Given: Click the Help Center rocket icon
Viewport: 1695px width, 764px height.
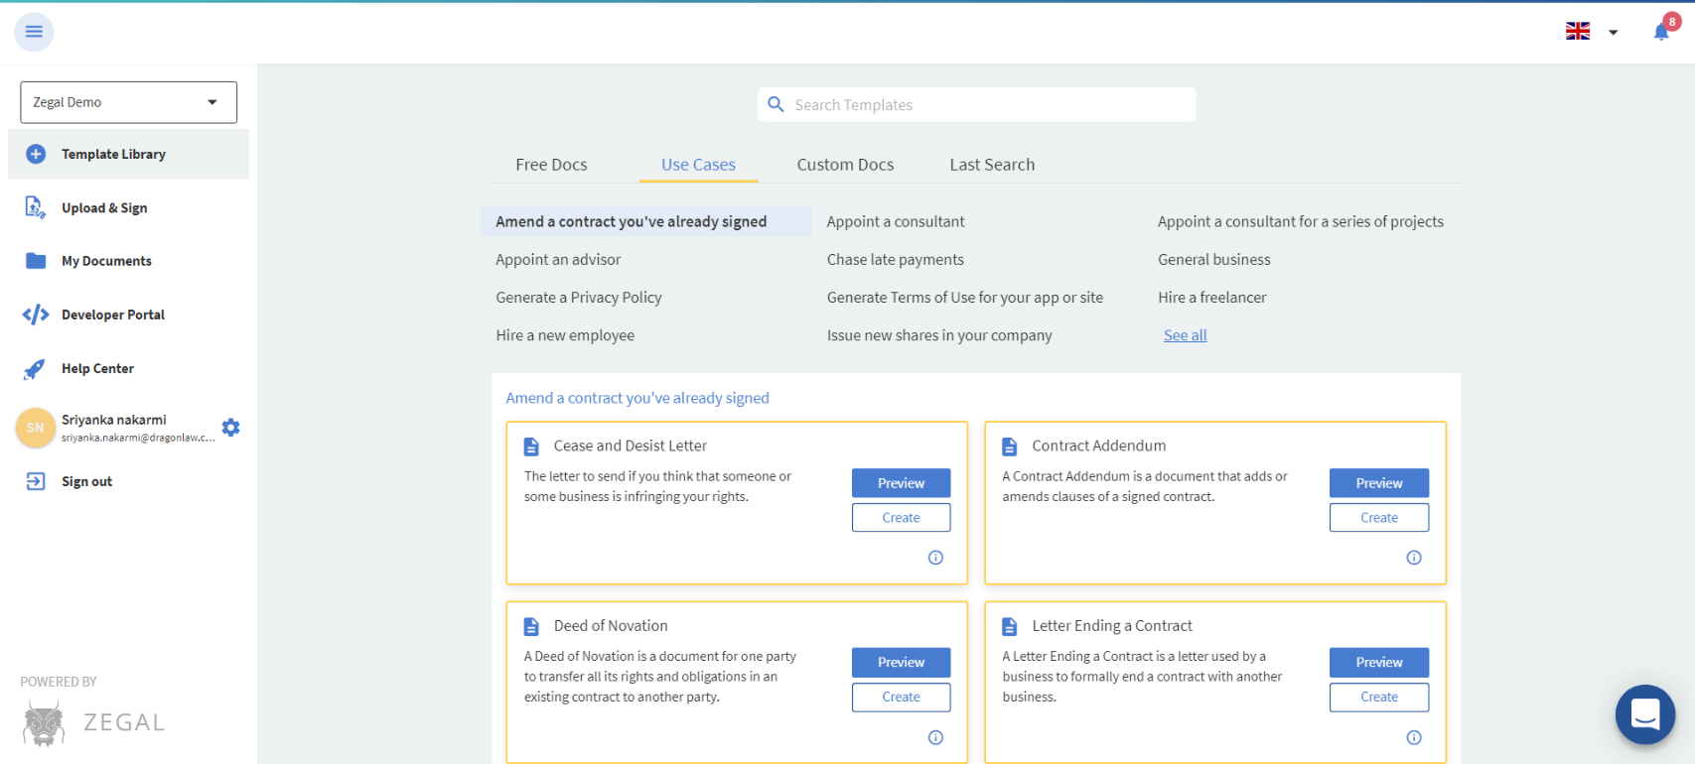Looking at the screenshot, I should tap(35, 368).
